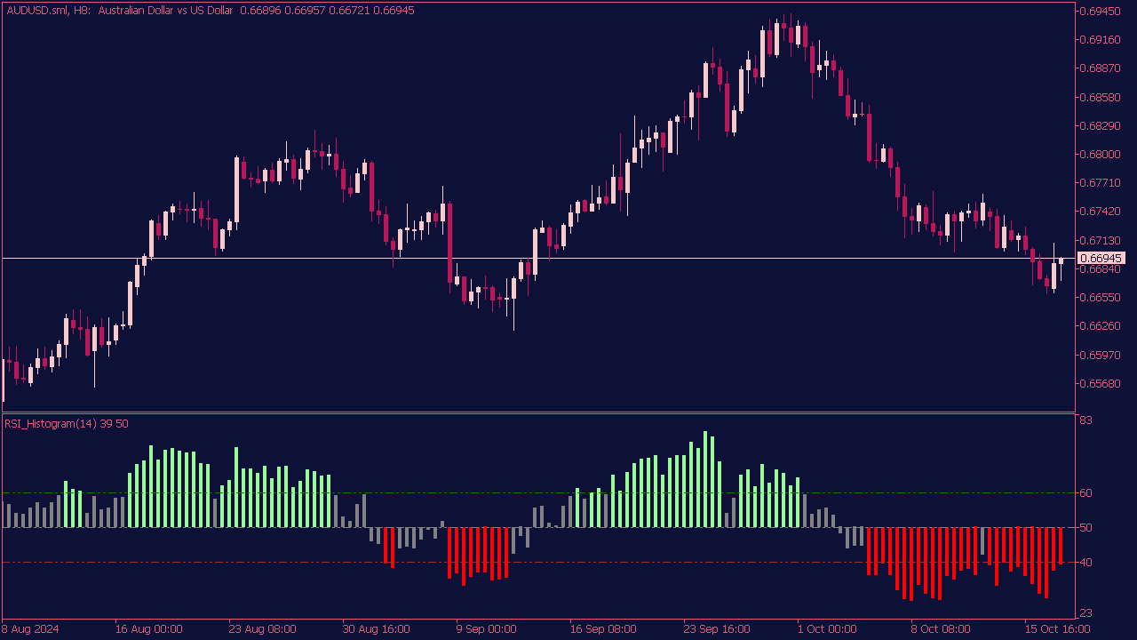Screen dimensions: 1137x640
Task: Click the 23 Aug 08:00 time label
Action: pos(262,629)
